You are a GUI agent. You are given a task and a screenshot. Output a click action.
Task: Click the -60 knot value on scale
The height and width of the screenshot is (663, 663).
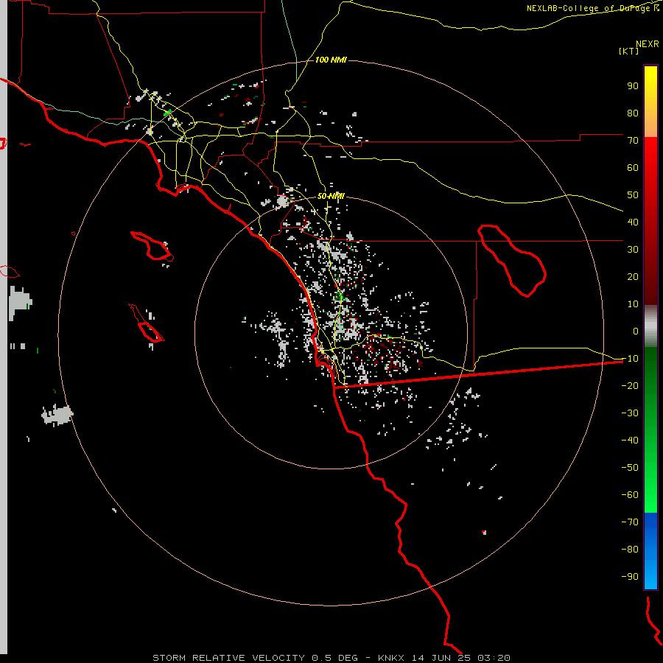point(630,495)
